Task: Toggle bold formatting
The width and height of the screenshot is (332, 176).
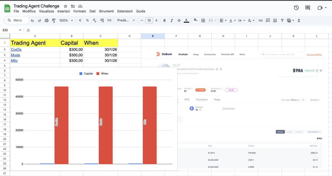Action: coord(165,20)
